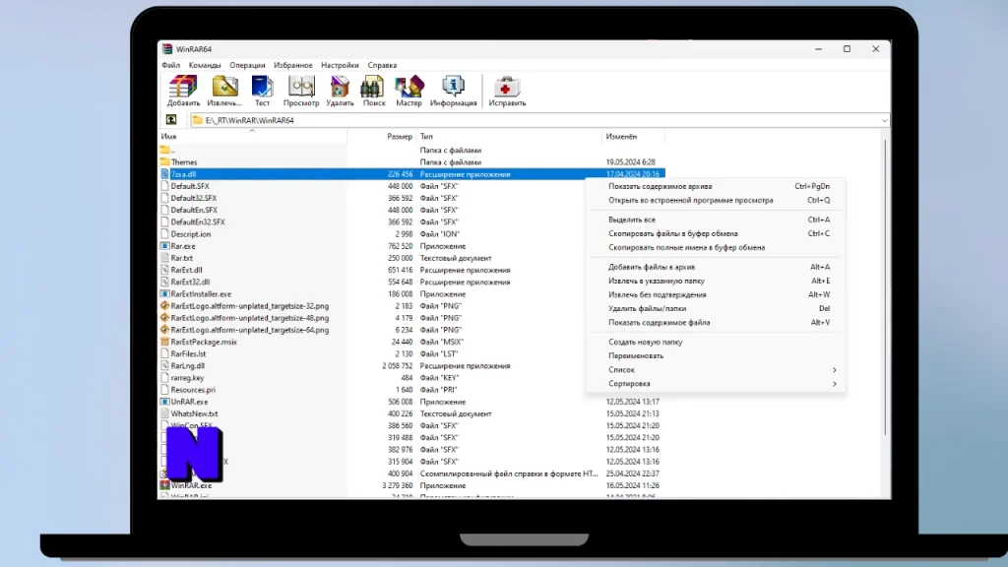Image resolution: width=1008 pixels, height=567 pixels.
Task: Select the parent folder ".." row
Action: click(411, 151)
